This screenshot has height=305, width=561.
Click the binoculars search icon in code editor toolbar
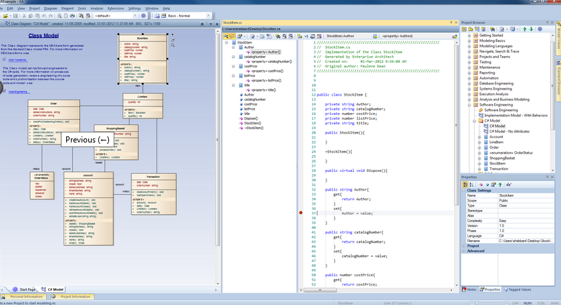click(277, 36)
